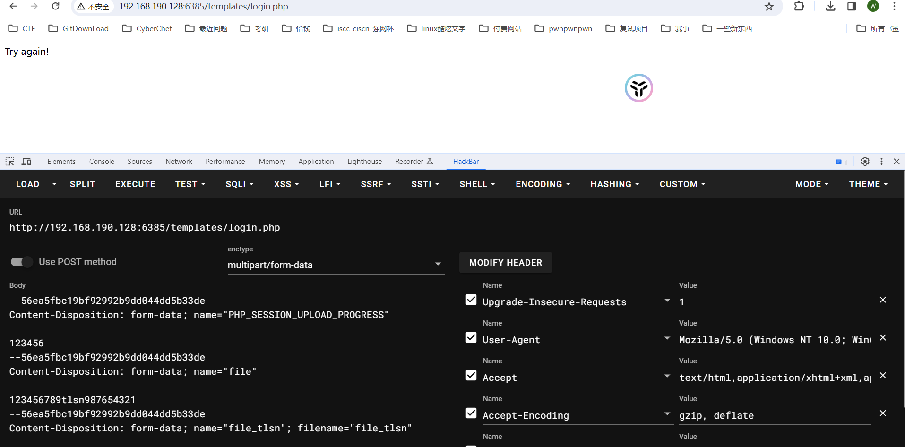Image resolution: width=905 pixels, height=447 pixels.
Task: Switch to the Sources tab
Action: click(140, 162)
